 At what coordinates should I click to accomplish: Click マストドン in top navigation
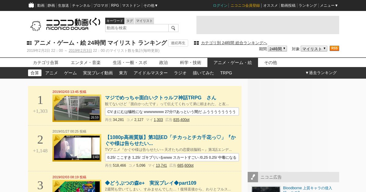click(x=131, y=5)
